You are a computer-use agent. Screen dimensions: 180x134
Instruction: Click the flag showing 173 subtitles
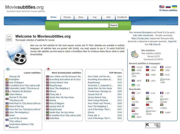(x=133, y=85)
